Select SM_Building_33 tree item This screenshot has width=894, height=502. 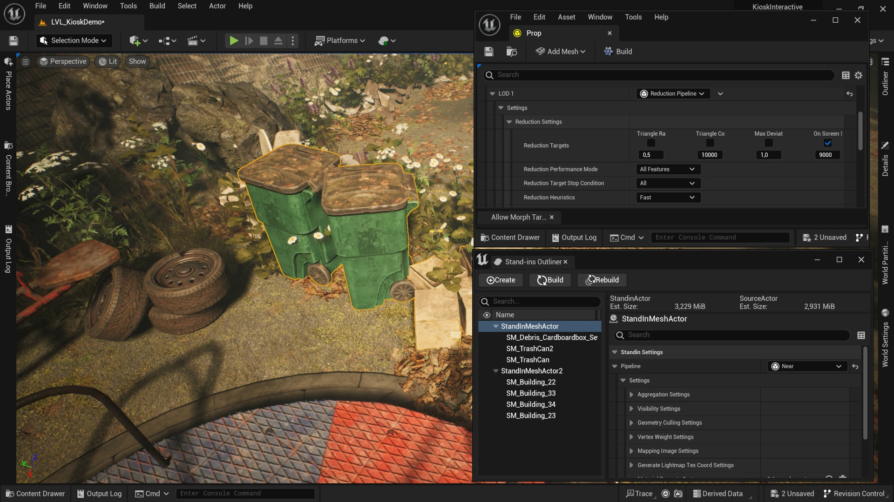click(x=530, y=394)
